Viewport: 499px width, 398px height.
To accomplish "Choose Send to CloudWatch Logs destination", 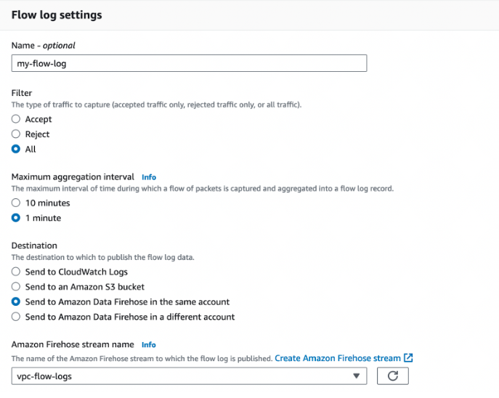I will (x=16, y=272).
